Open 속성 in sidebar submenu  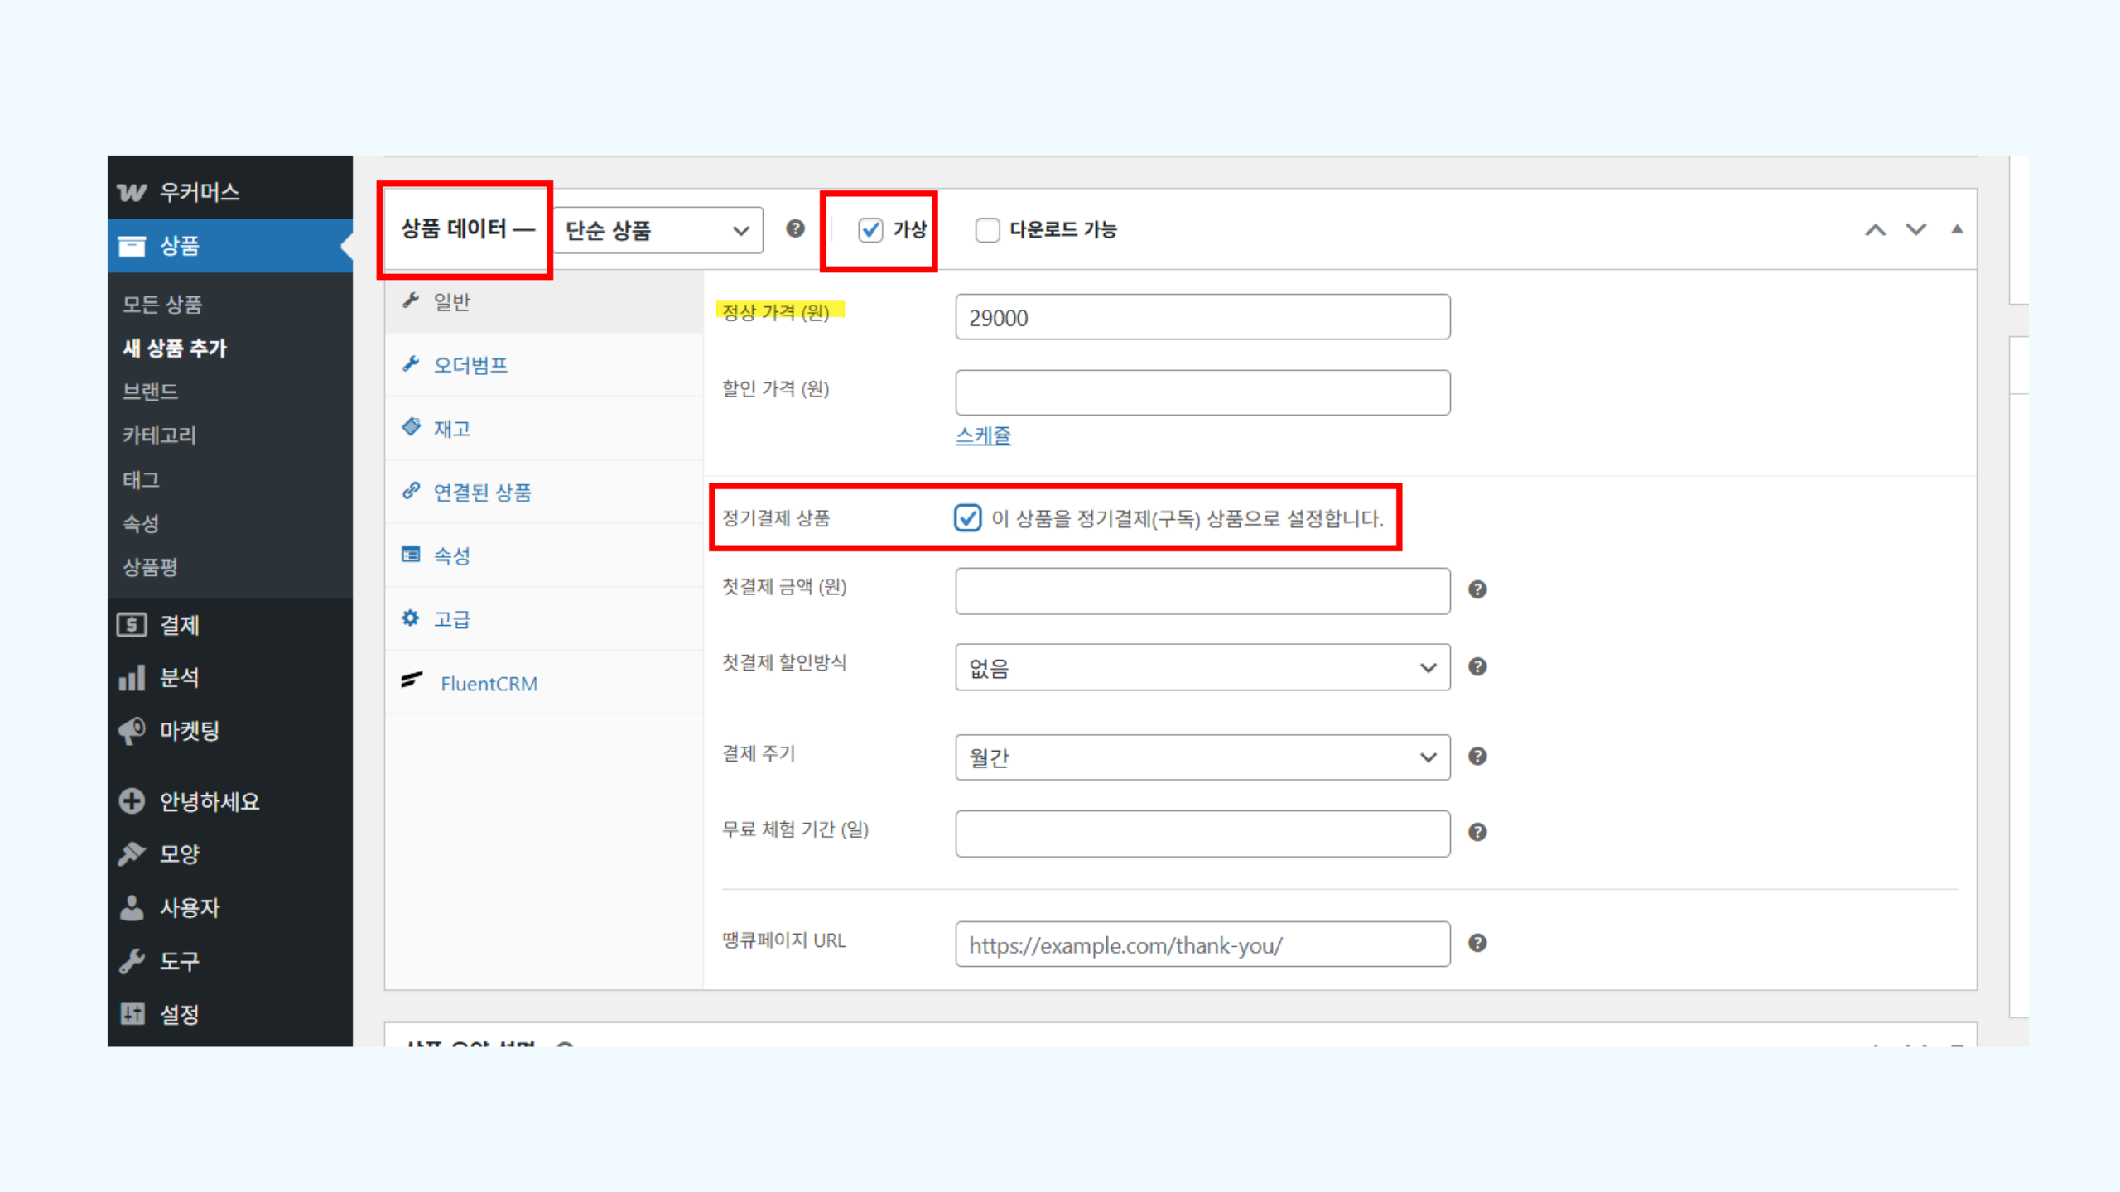[x=141, y=523]
